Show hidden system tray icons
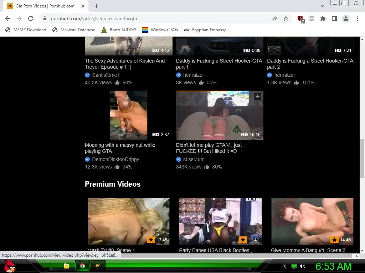 pyautogui.click(x=285, y=267)
